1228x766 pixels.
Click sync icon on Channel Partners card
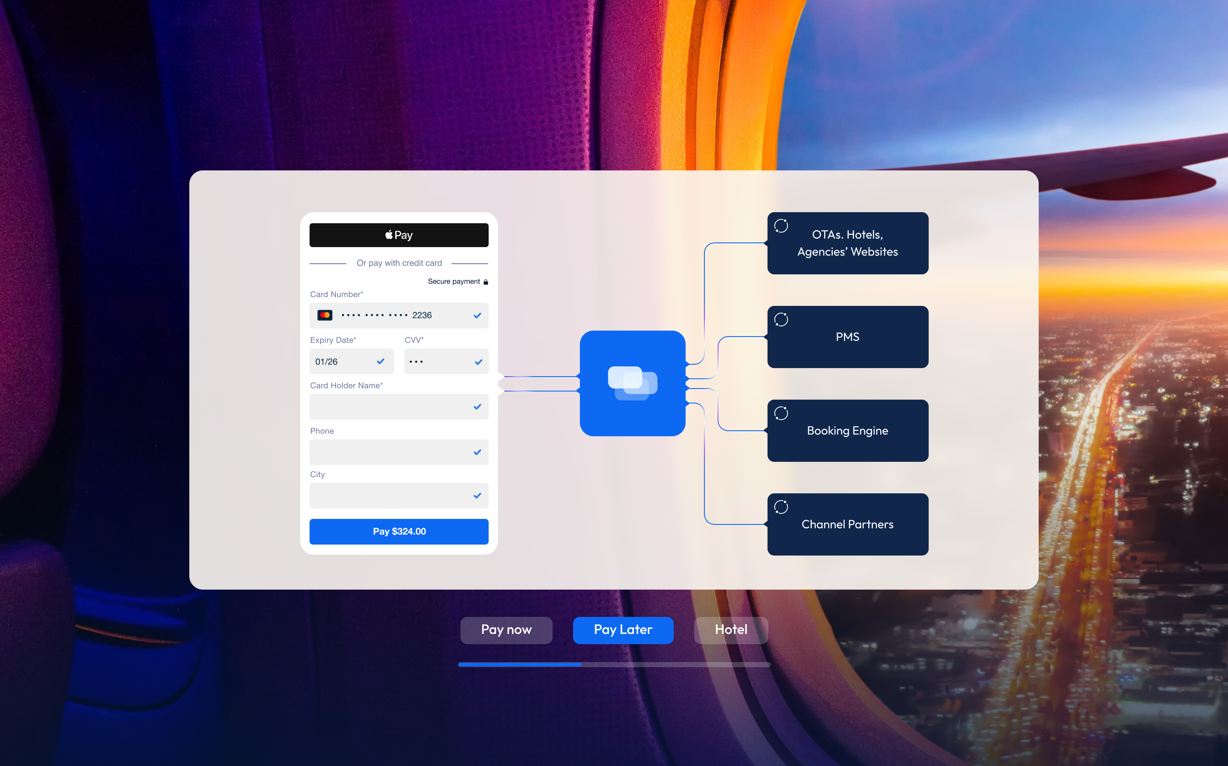point(781,507)
